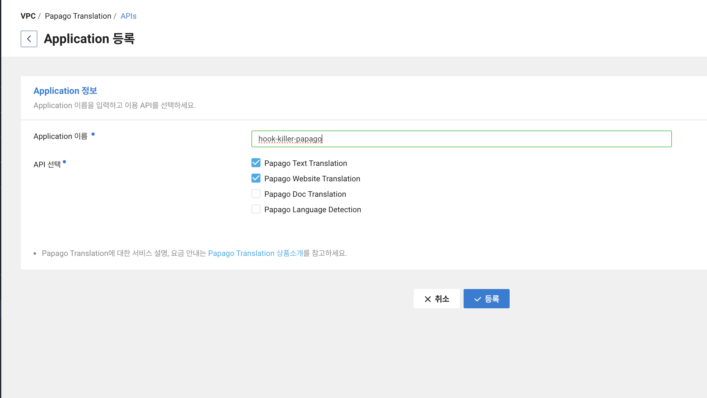This screenshot has height=398, width=707.
Task: Select the VPC breadcrumb item
Action: 28,16
